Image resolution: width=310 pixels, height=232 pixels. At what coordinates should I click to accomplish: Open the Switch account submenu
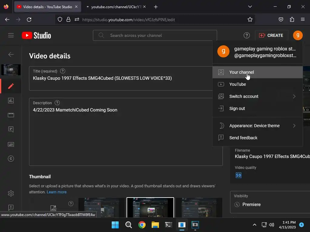click(258, 96)
